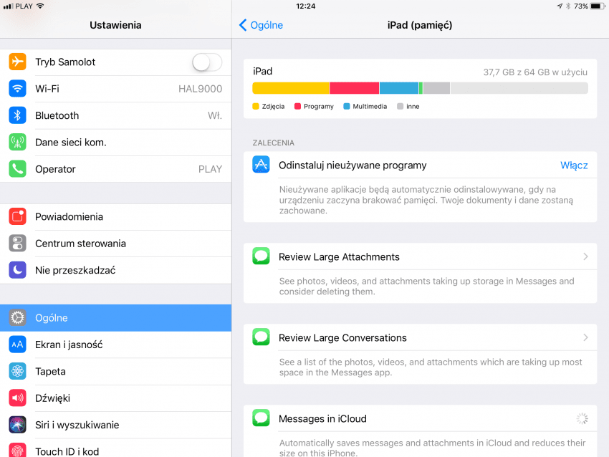Tap the Zdjęcia legend swatch
This screenshot has width=609, height=457.
click(256, 107)
